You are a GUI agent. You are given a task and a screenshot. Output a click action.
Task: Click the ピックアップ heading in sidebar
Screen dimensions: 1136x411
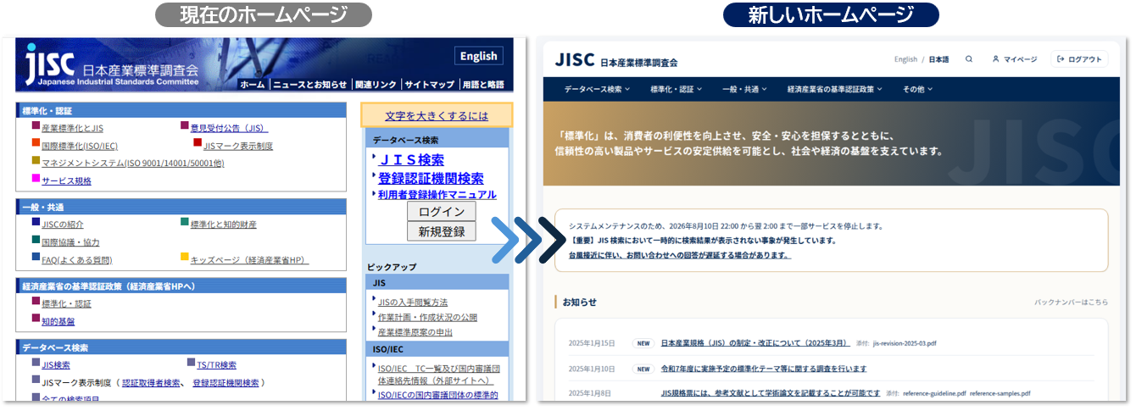[391, 267]
